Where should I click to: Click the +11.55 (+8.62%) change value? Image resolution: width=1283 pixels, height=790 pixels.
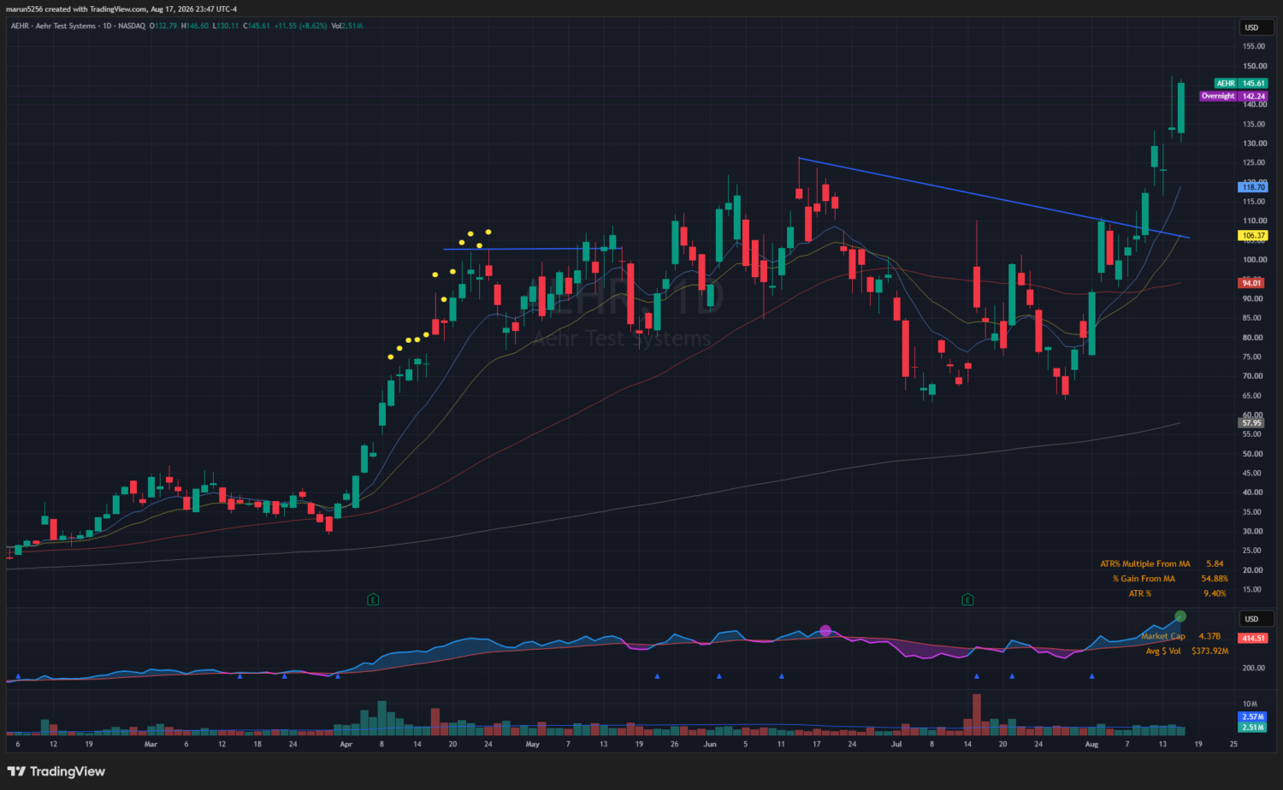(300, 26)
